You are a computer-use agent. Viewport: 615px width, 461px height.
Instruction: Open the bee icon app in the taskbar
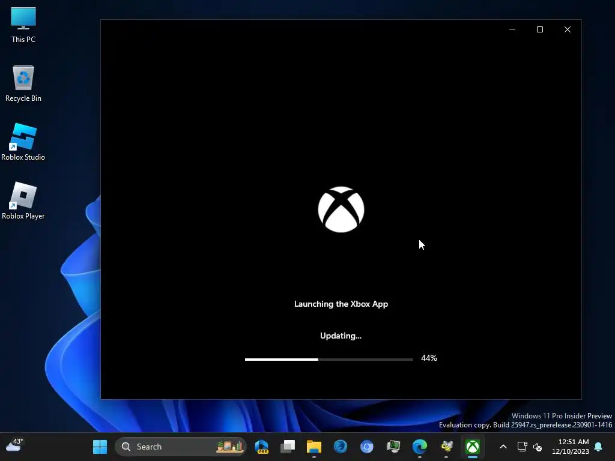pos(446,447)
